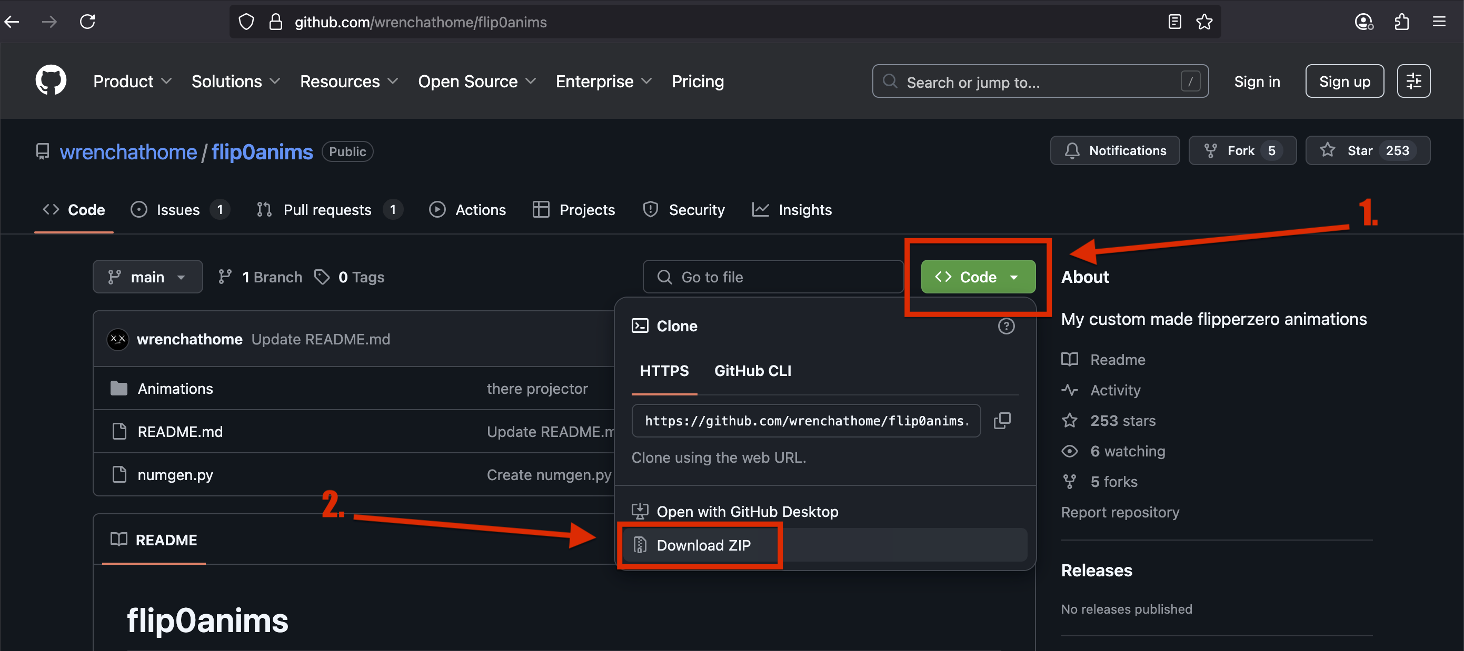
Task: Click the Search or jump to field
Action: [1040, 81]
